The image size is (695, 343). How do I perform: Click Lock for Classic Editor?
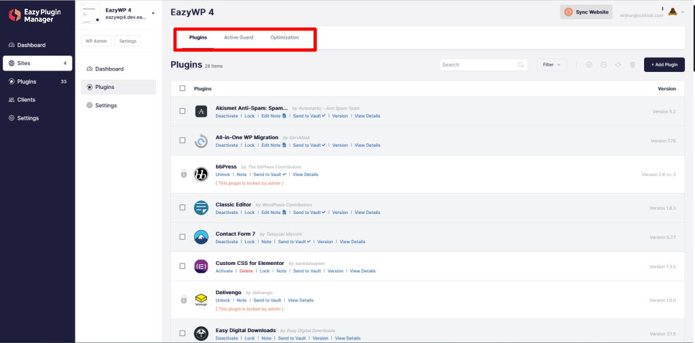point(250,213)
